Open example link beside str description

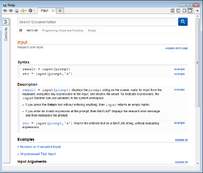[x=179, y=123]
